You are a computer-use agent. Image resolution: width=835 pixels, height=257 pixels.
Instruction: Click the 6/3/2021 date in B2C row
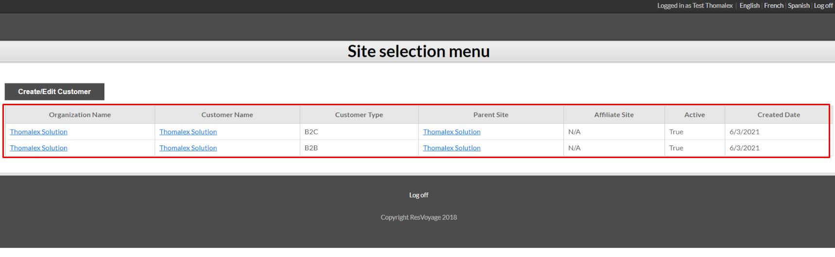pos(745,132)
